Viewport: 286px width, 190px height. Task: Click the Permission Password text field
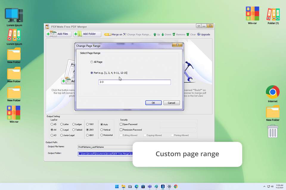click(x=178, y=130)
